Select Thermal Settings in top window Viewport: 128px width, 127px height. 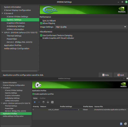click(14, 36)
